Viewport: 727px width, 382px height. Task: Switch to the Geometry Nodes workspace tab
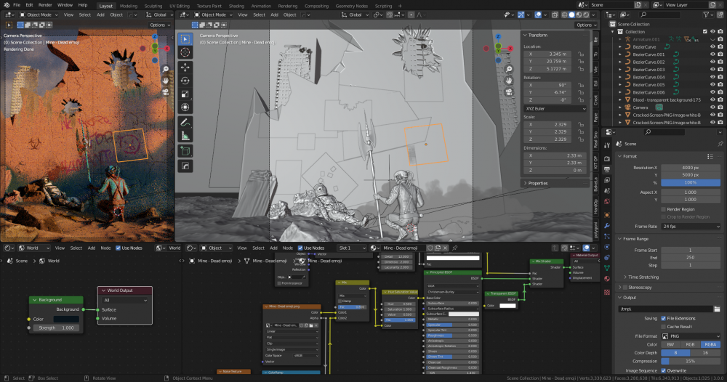351,6
